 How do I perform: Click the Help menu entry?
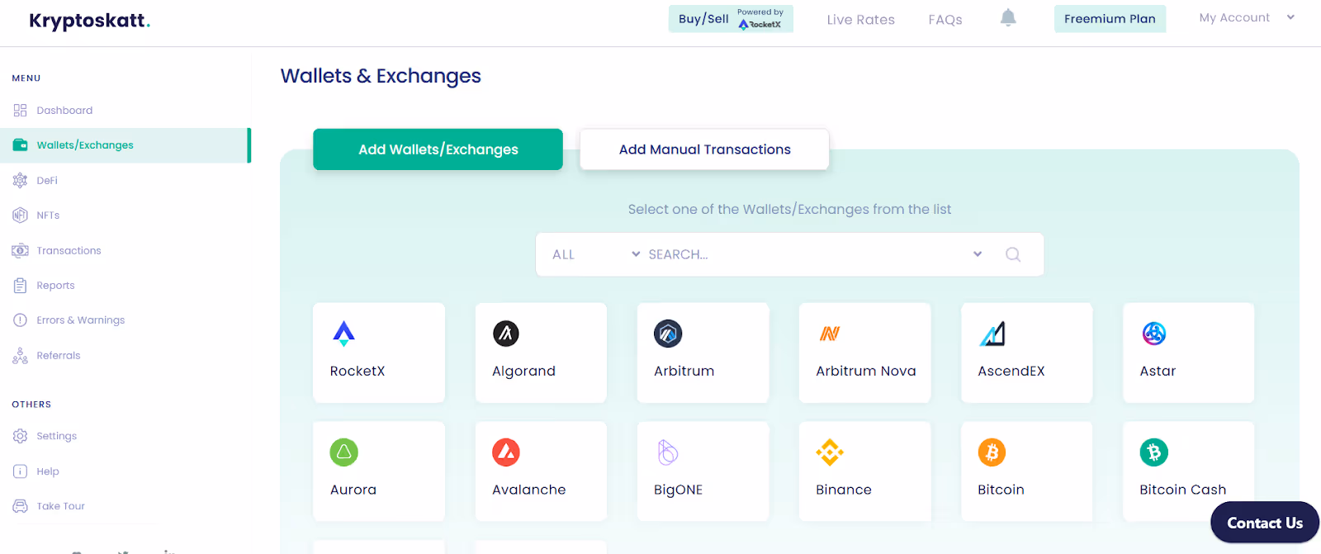48,471
